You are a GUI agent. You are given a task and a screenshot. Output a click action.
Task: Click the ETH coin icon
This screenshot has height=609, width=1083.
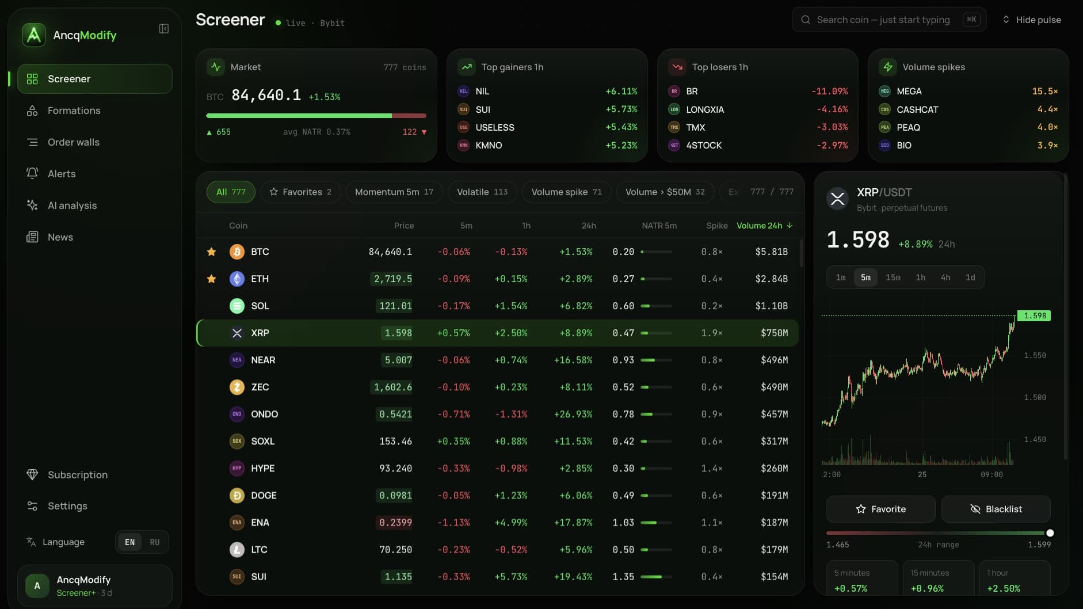237,279
